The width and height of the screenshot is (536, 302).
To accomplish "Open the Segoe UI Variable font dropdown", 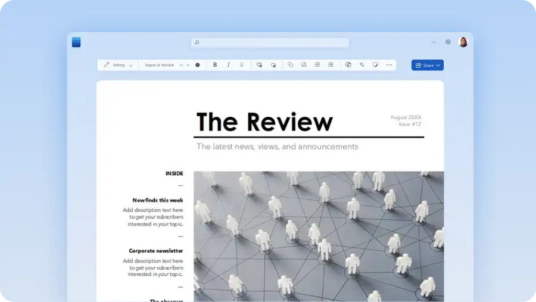I will (x=159, y=65).
